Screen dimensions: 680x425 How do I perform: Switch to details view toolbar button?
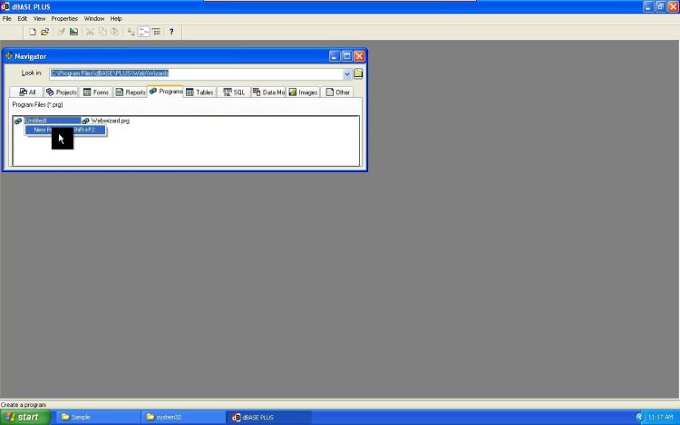pyautogui.click(x=156, y=32)
